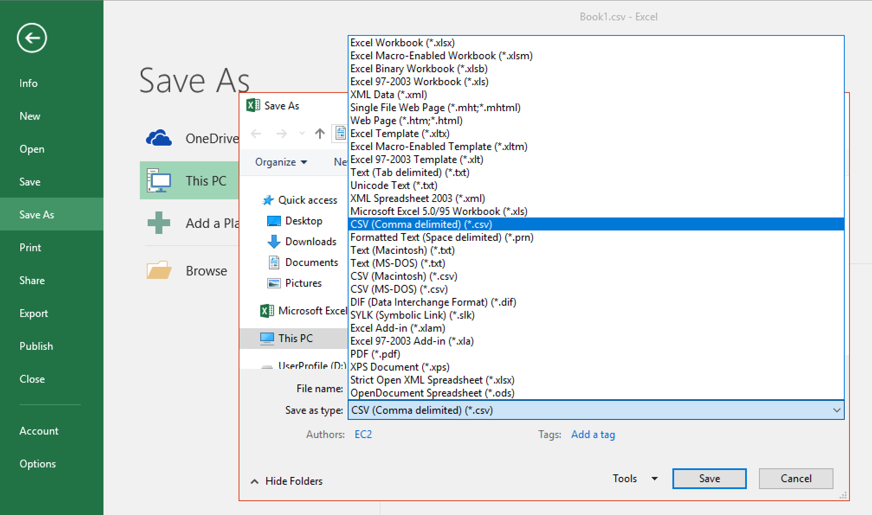Expand the Organize dropdown
872x515 pixels.
(281, 162)
